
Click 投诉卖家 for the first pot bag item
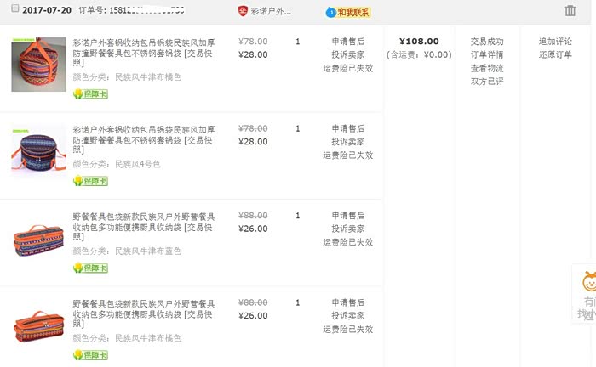click(347, 54)
